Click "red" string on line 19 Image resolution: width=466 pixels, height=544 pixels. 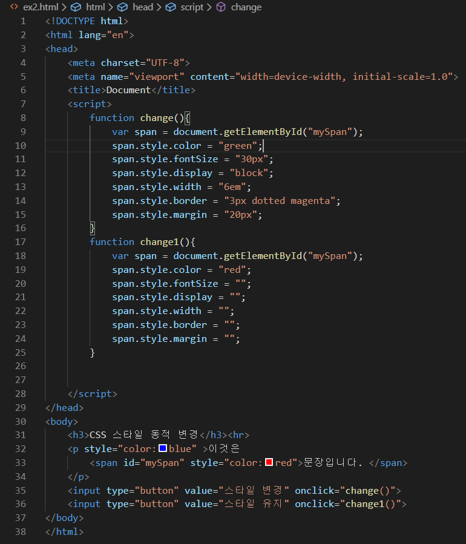tap(232, 270)
